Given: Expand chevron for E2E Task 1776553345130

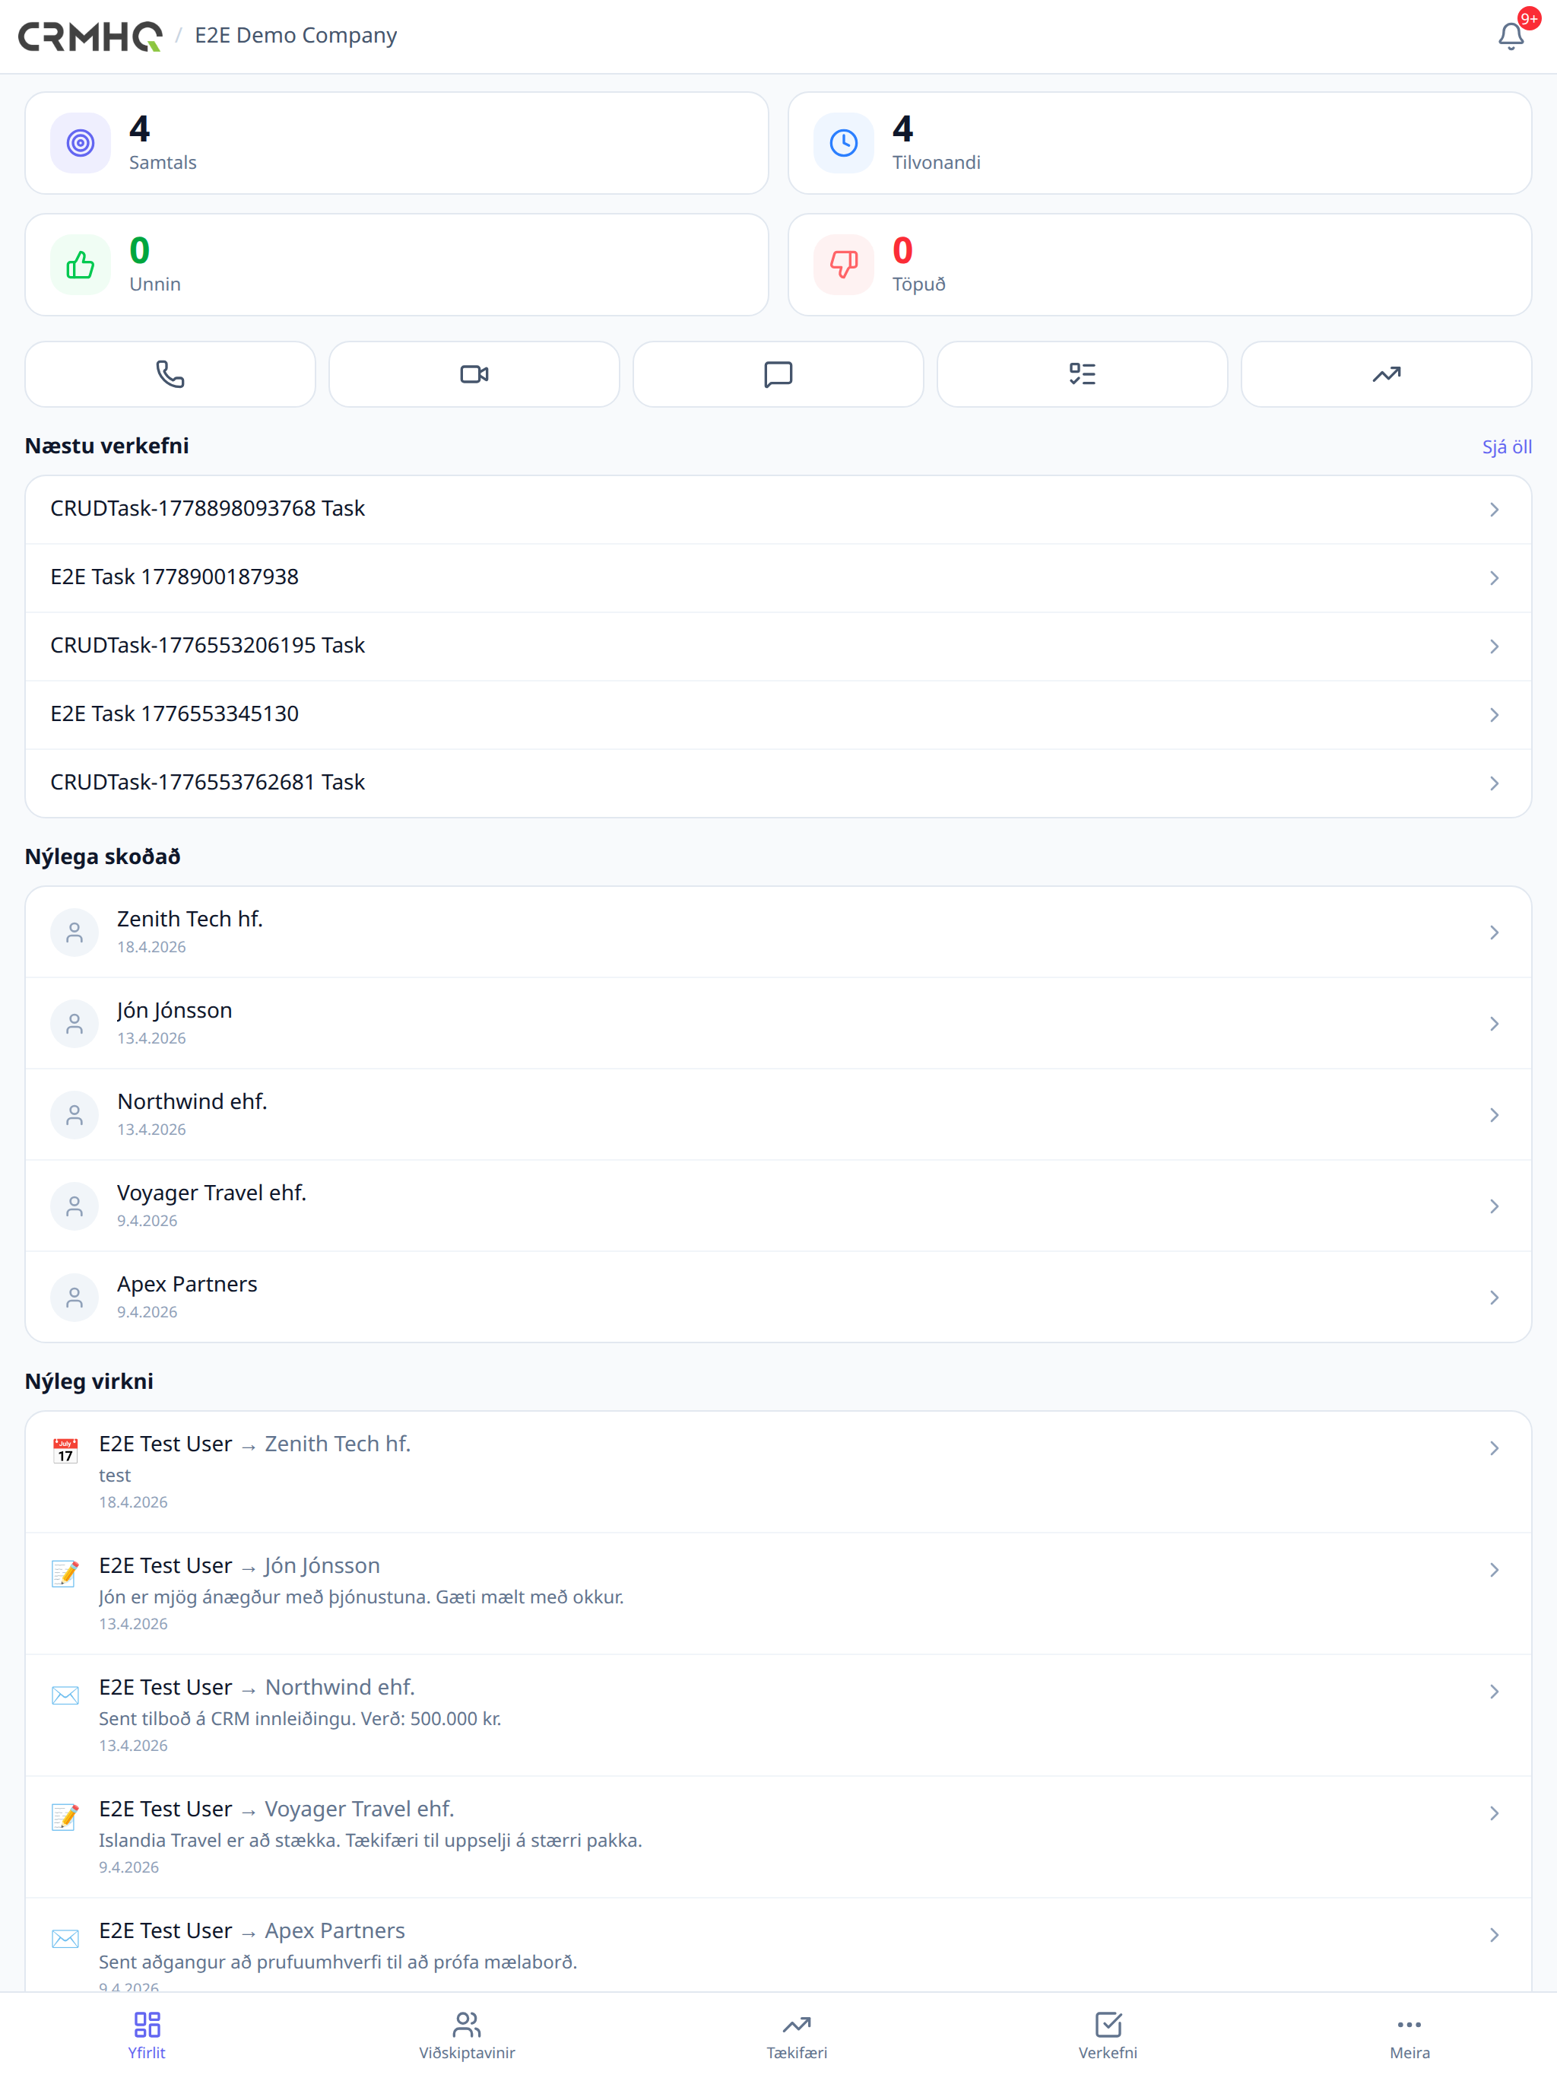Looking at the screenshot, I should (1493, 715).
